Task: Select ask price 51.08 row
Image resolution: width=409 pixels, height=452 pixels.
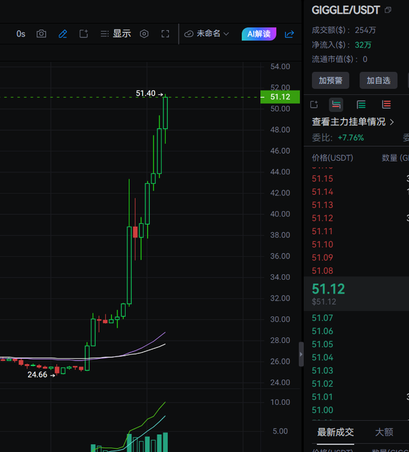Action: point(357,271)
